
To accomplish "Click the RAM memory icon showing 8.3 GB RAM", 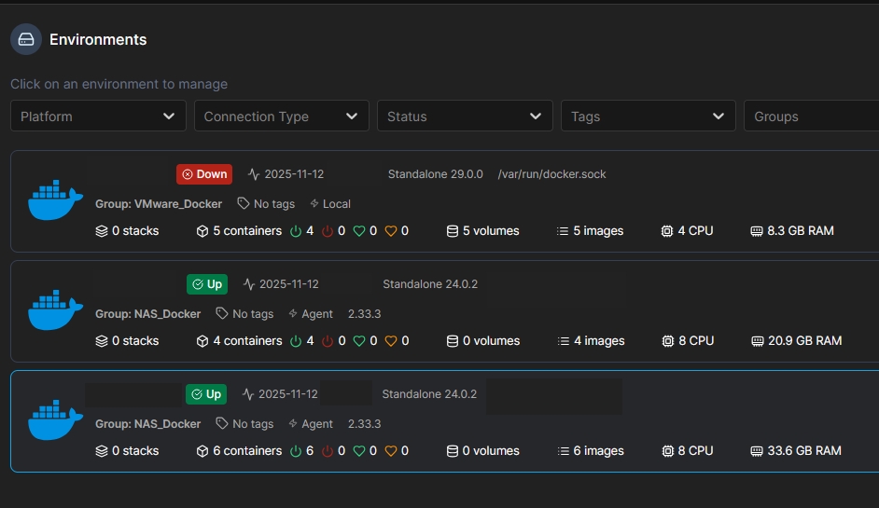I will pos(757,231).
